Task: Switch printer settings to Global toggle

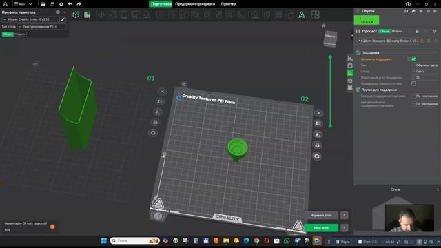Action: 8,34
